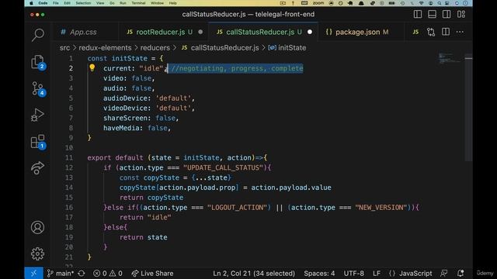Close unsaved callStatusReducer.js tab via dot
497x279 pixels.
tap(310, 32)
